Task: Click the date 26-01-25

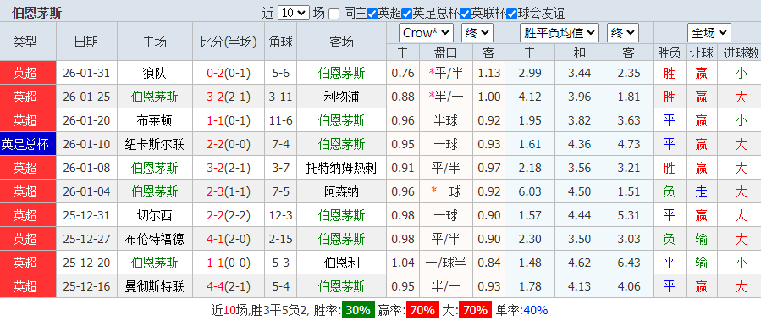Action: point(86,97)
